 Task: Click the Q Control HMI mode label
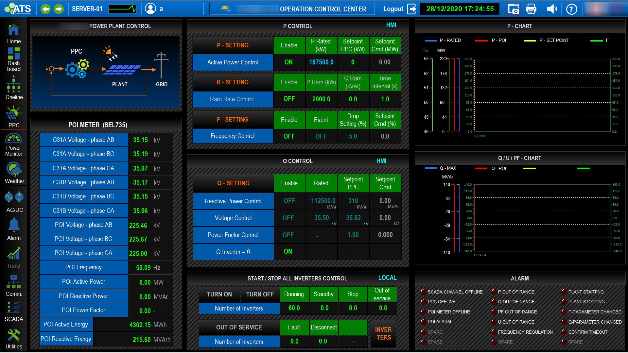(x=381, y=161)
